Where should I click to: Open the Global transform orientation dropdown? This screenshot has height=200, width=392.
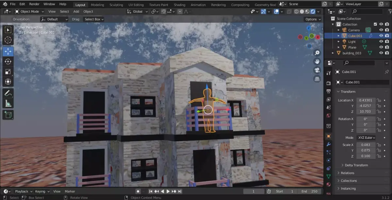tap(138, 11)
